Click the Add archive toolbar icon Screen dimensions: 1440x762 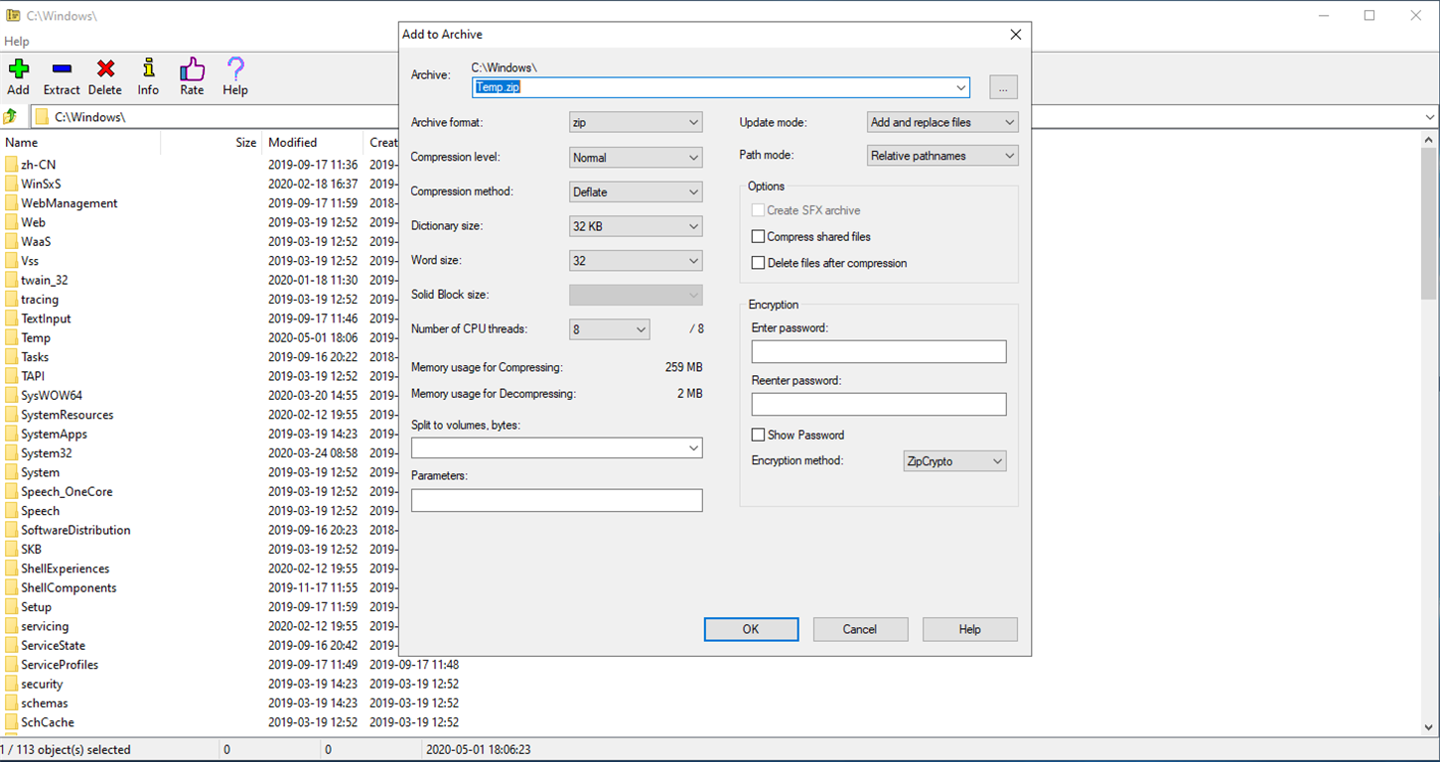click(18, 69)
